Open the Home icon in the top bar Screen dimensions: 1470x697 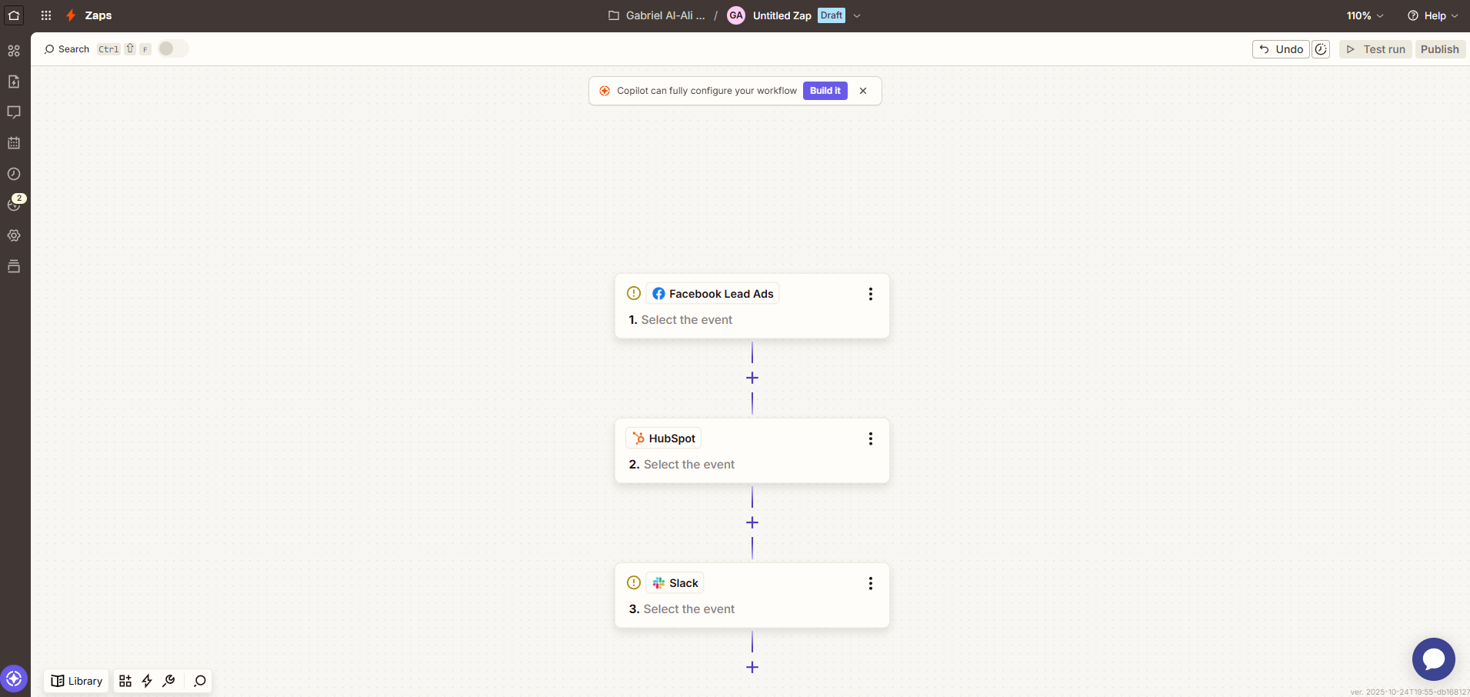13,15
